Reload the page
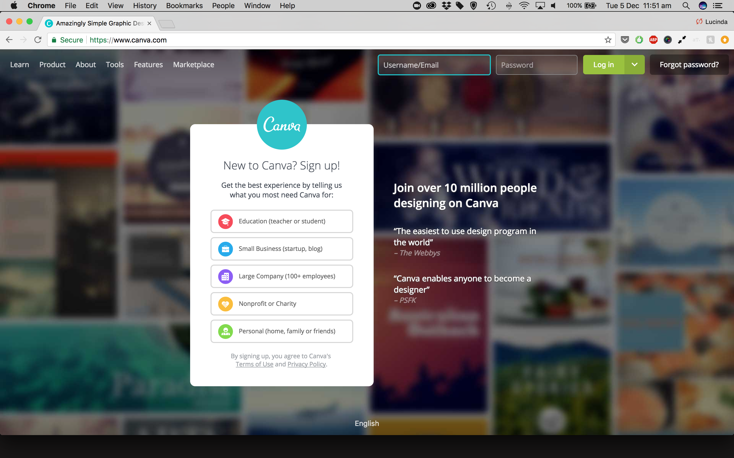This screenshot has height=458, width=734. tap(38, 40)
